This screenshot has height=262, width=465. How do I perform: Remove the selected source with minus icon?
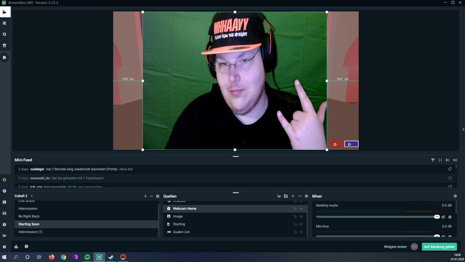300,196
